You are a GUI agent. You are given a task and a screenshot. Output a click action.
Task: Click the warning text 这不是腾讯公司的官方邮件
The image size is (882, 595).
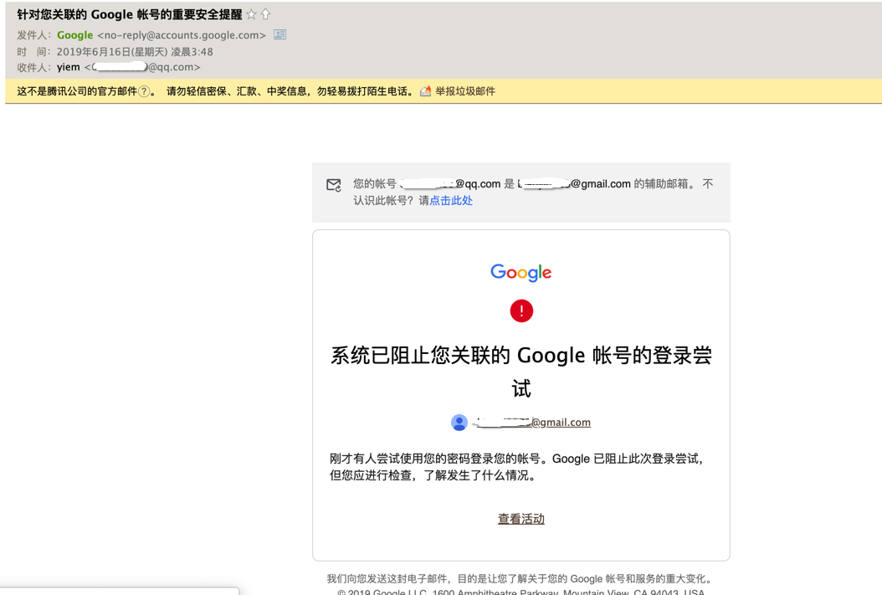pyautogui.click(x=77, y=91)
